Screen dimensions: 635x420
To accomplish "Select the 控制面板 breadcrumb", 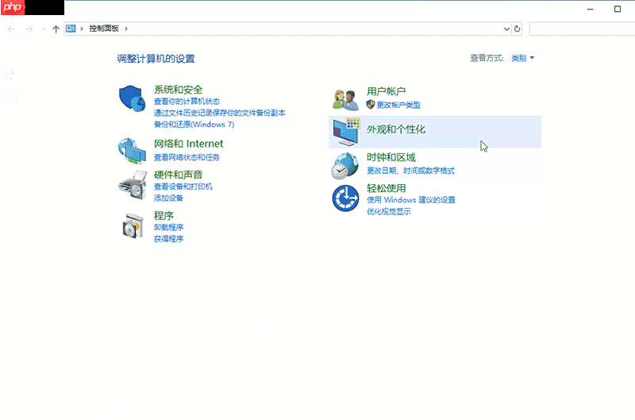I will click(x=104, y=29).
